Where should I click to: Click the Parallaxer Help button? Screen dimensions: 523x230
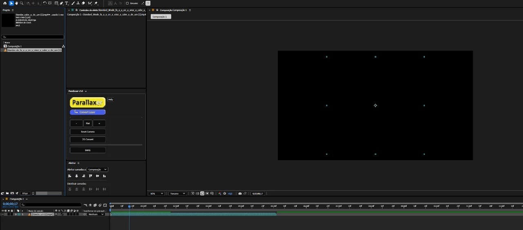(x=110, y=99)
